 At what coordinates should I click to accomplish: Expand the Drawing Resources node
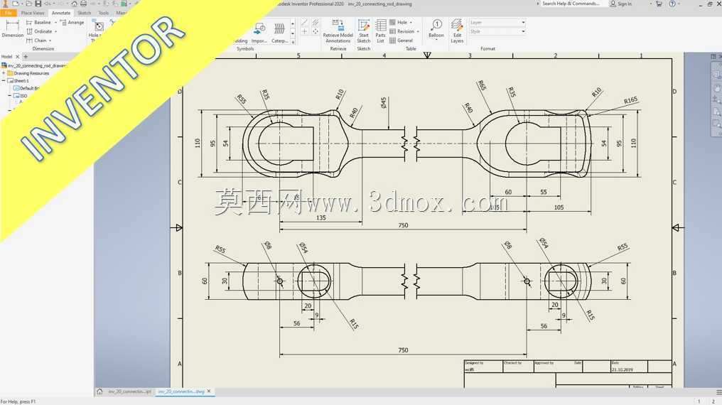point(4,73)
